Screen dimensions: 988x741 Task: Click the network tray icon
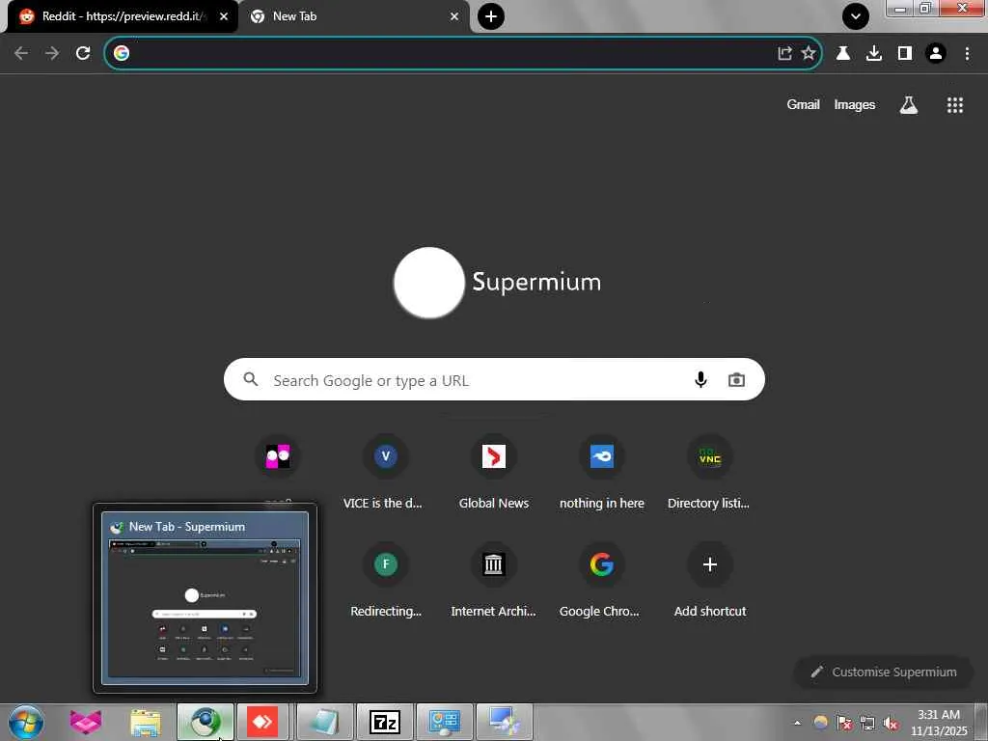pyautogui.click(x=867, y=723)
